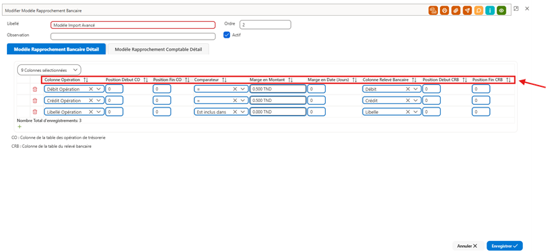The image size is (546, 252).
Task: Click Nombre Total d'enregistrements: 3 text
Action: pyautogui.click(x=49, y=121)
